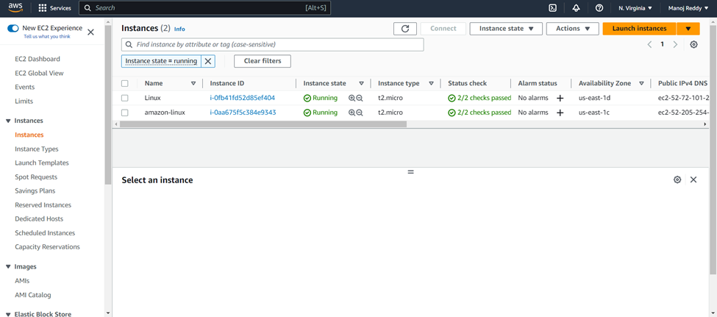Remove the Instance state = running filter
The height and width of the screenshot is (317, 717).
[x=207, y=61]
